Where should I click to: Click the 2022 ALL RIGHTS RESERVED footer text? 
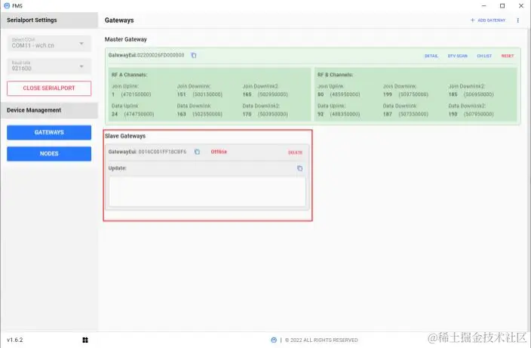[x=321, y=340]
